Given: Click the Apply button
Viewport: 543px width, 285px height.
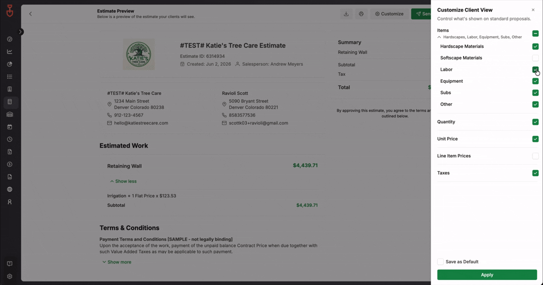Looking at the screenshot, I should pyautogui.click(x=487, y=274).
